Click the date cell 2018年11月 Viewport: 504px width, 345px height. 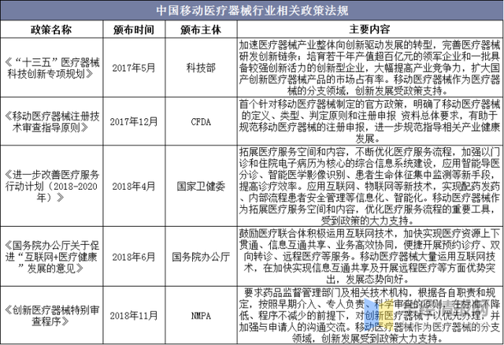tap(134, 315)
